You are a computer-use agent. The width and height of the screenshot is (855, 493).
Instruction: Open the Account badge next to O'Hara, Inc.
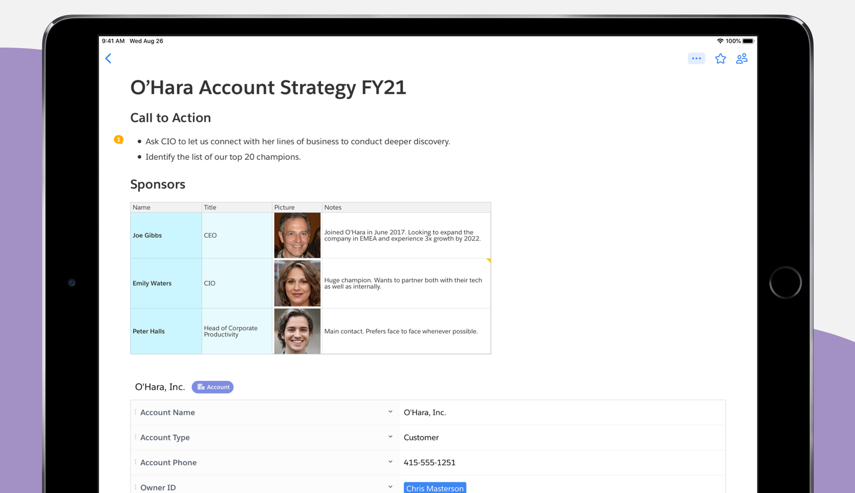coord(213,387)
